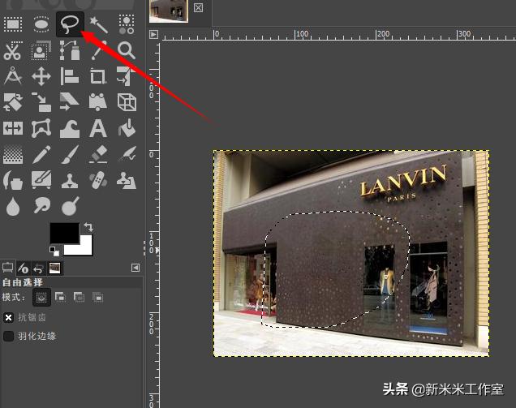Choose the Bucket Fill tool
Viewport: 516px width, 408px height.
pos(127,128)
